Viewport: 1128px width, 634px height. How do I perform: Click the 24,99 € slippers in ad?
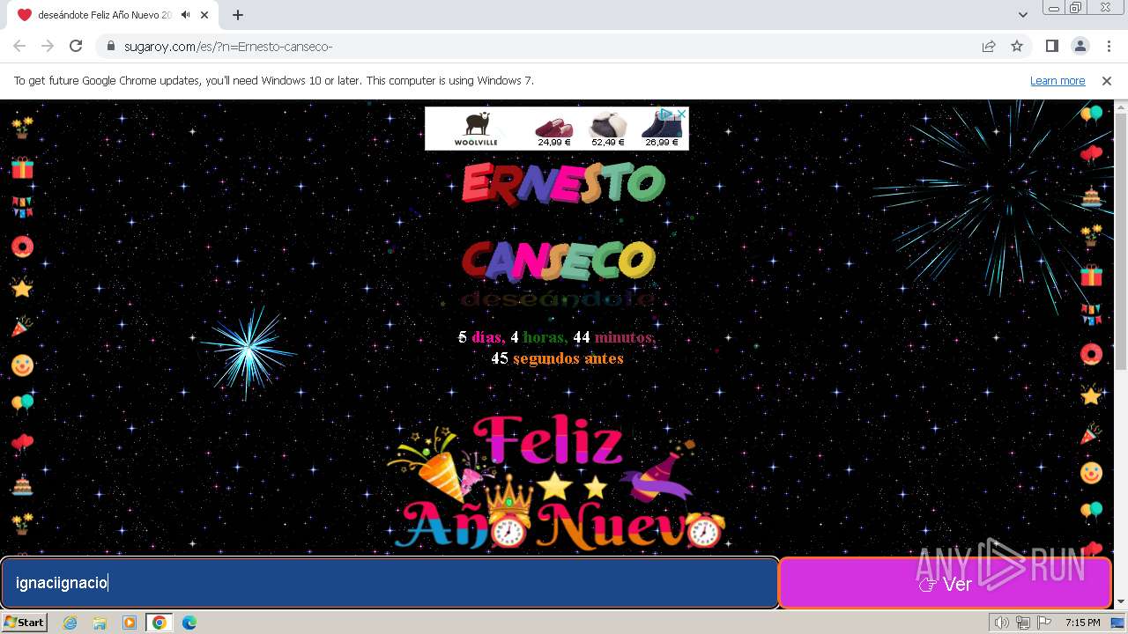[x=554, y=129]
